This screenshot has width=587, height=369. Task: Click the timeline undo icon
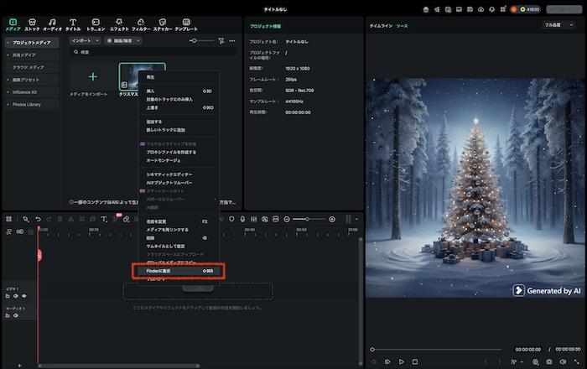pos(39,219)
